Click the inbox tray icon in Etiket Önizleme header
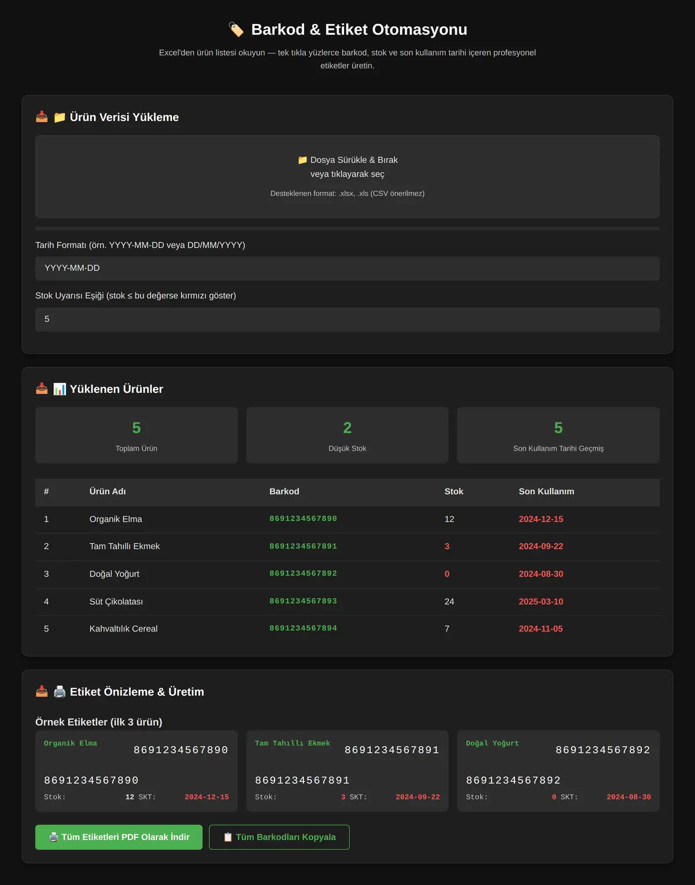 pyautogui.click(x=42, y=692)
